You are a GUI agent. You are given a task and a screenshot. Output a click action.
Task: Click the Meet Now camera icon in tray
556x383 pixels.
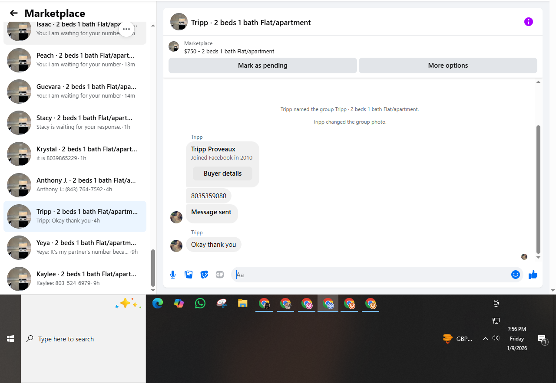[x=496, y=304]
